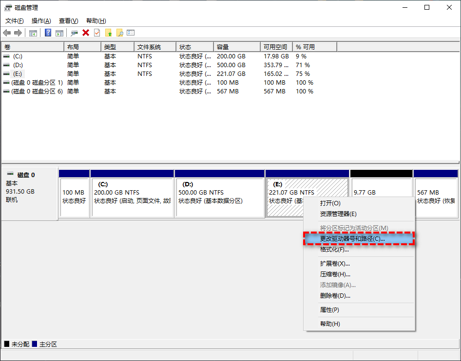Viewport: 461px width, 361px height.
Task: Click the 磁盘 0 disk icon
Action: (10, 174)
